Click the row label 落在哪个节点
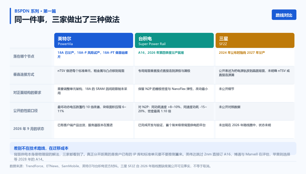 click(x=24, y=56)
